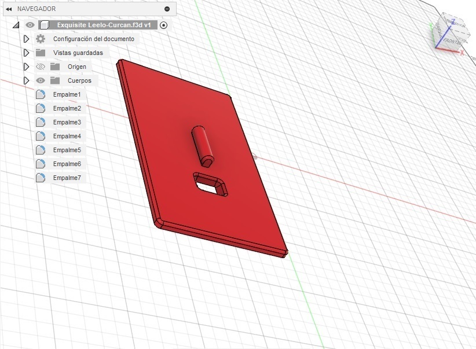Select the Cuerpos label
This screenshot has width=476, height=349.
click(79, 80)
